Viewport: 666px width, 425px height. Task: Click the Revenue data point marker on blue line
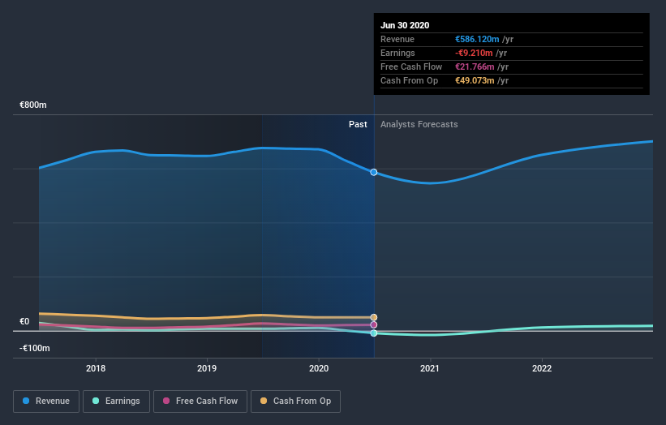[x=374, y=172]
